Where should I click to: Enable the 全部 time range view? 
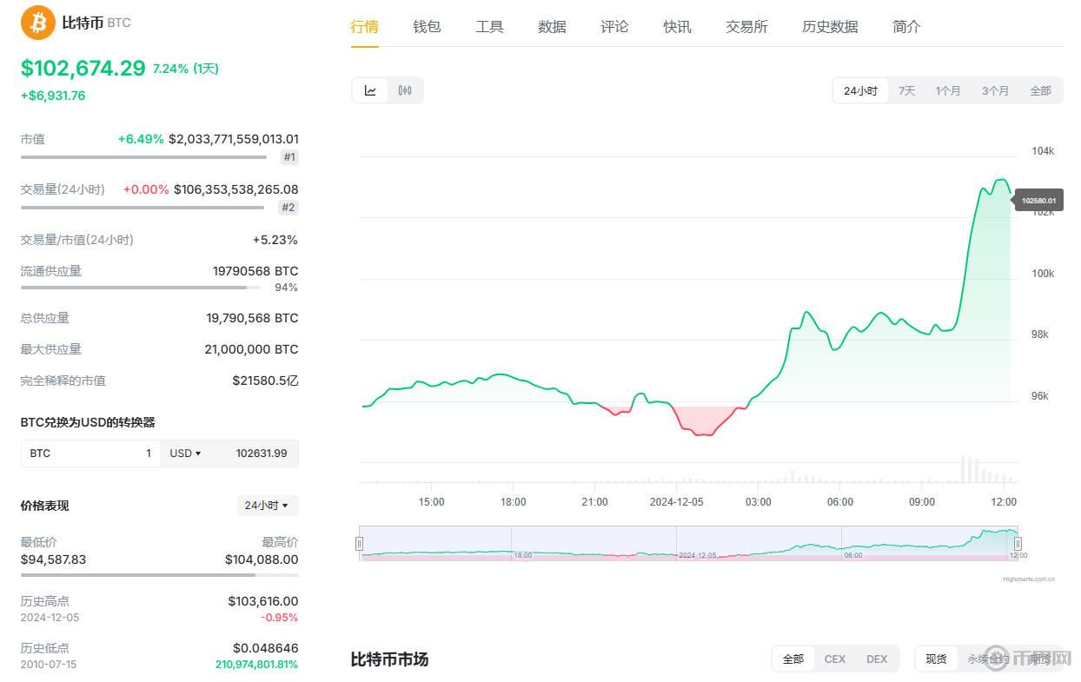click(1040, 89)
